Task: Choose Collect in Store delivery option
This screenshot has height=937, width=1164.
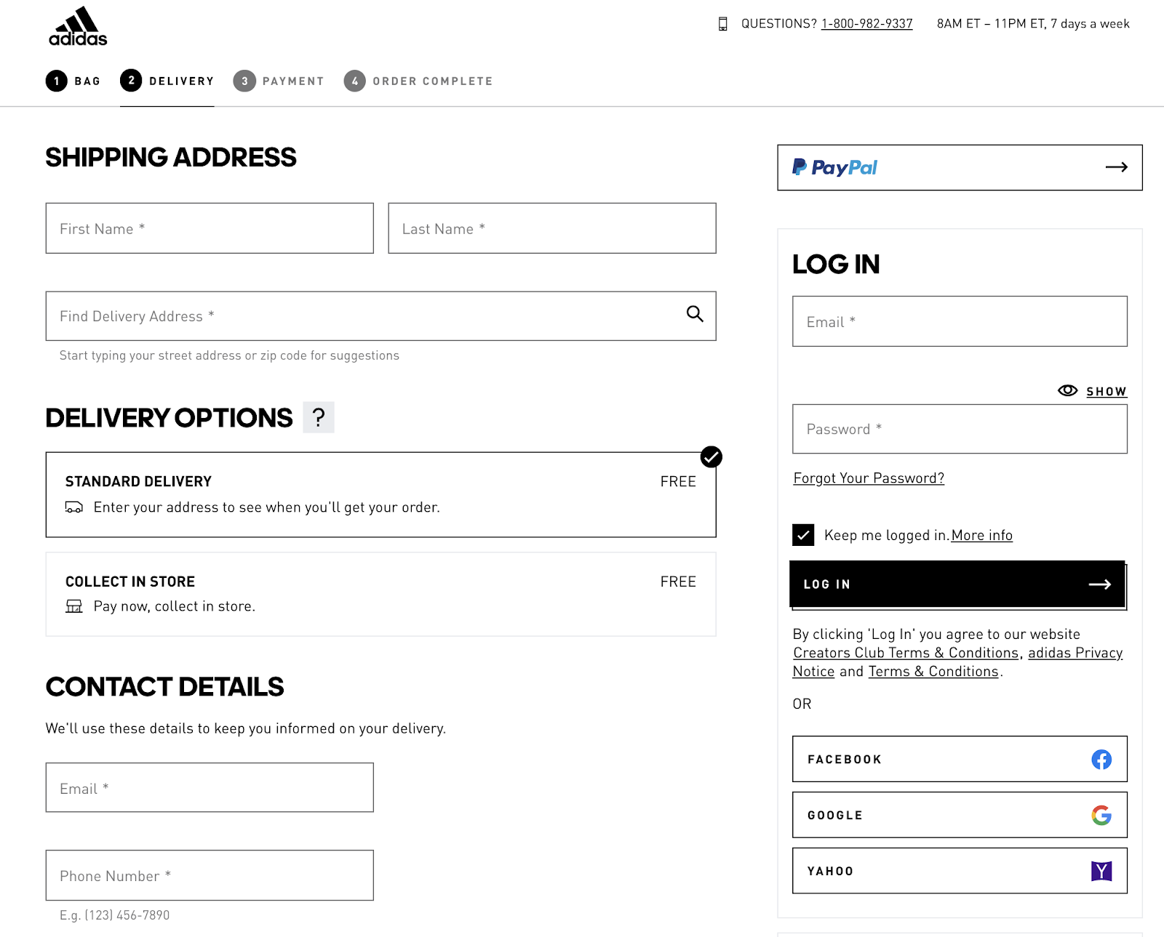Action: (x=380, y=594)
